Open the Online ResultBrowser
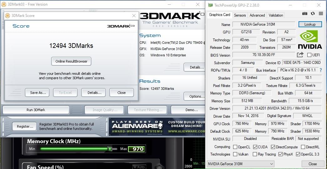The height and width of the screenshot is (169, 327). click(71, 61)
